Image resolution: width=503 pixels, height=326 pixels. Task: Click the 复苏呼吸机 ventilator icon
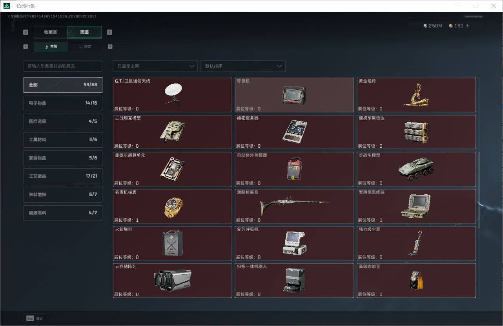294,243
